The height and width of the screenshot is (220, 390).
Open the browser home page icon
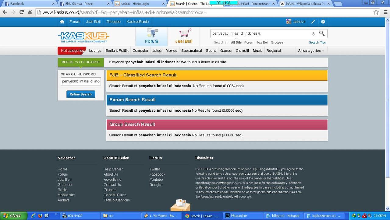click(30, 12)
